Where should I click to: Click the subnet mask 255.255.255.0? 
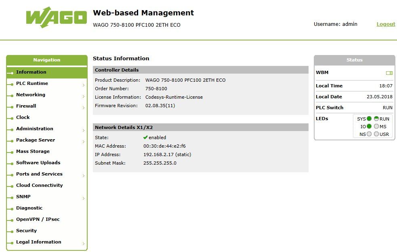pyautogui.click(x=160, y=163)
